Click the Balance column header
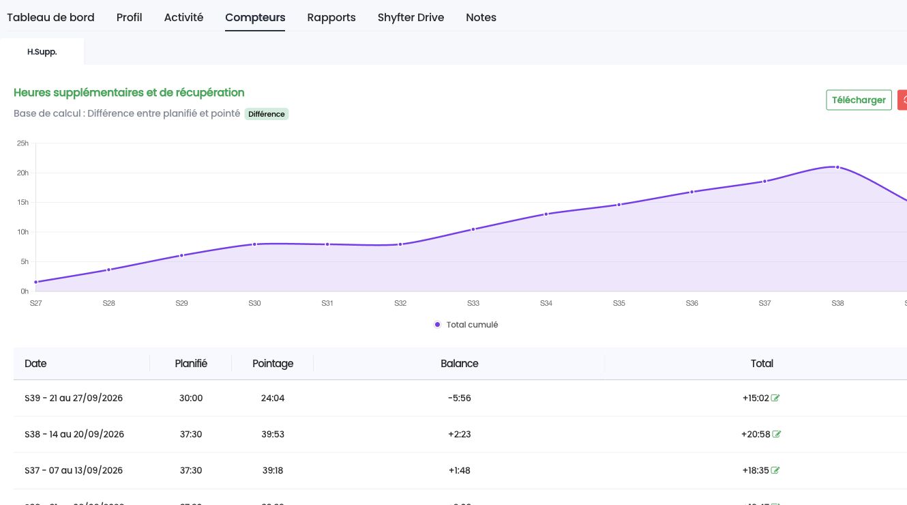 click(x=460, y=364)
